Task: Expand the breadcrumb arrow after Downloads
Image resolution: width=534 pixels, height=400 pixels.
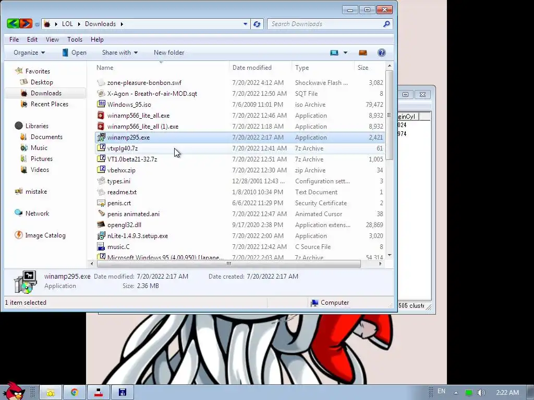Action: 122,24
